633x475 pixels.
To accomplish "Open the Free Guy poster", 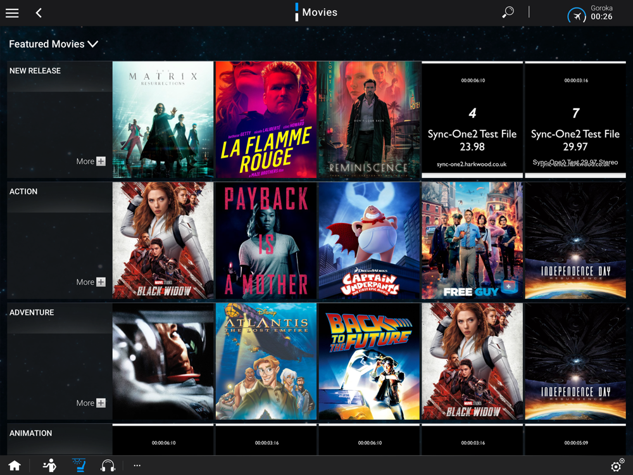I will coord(472,240).
